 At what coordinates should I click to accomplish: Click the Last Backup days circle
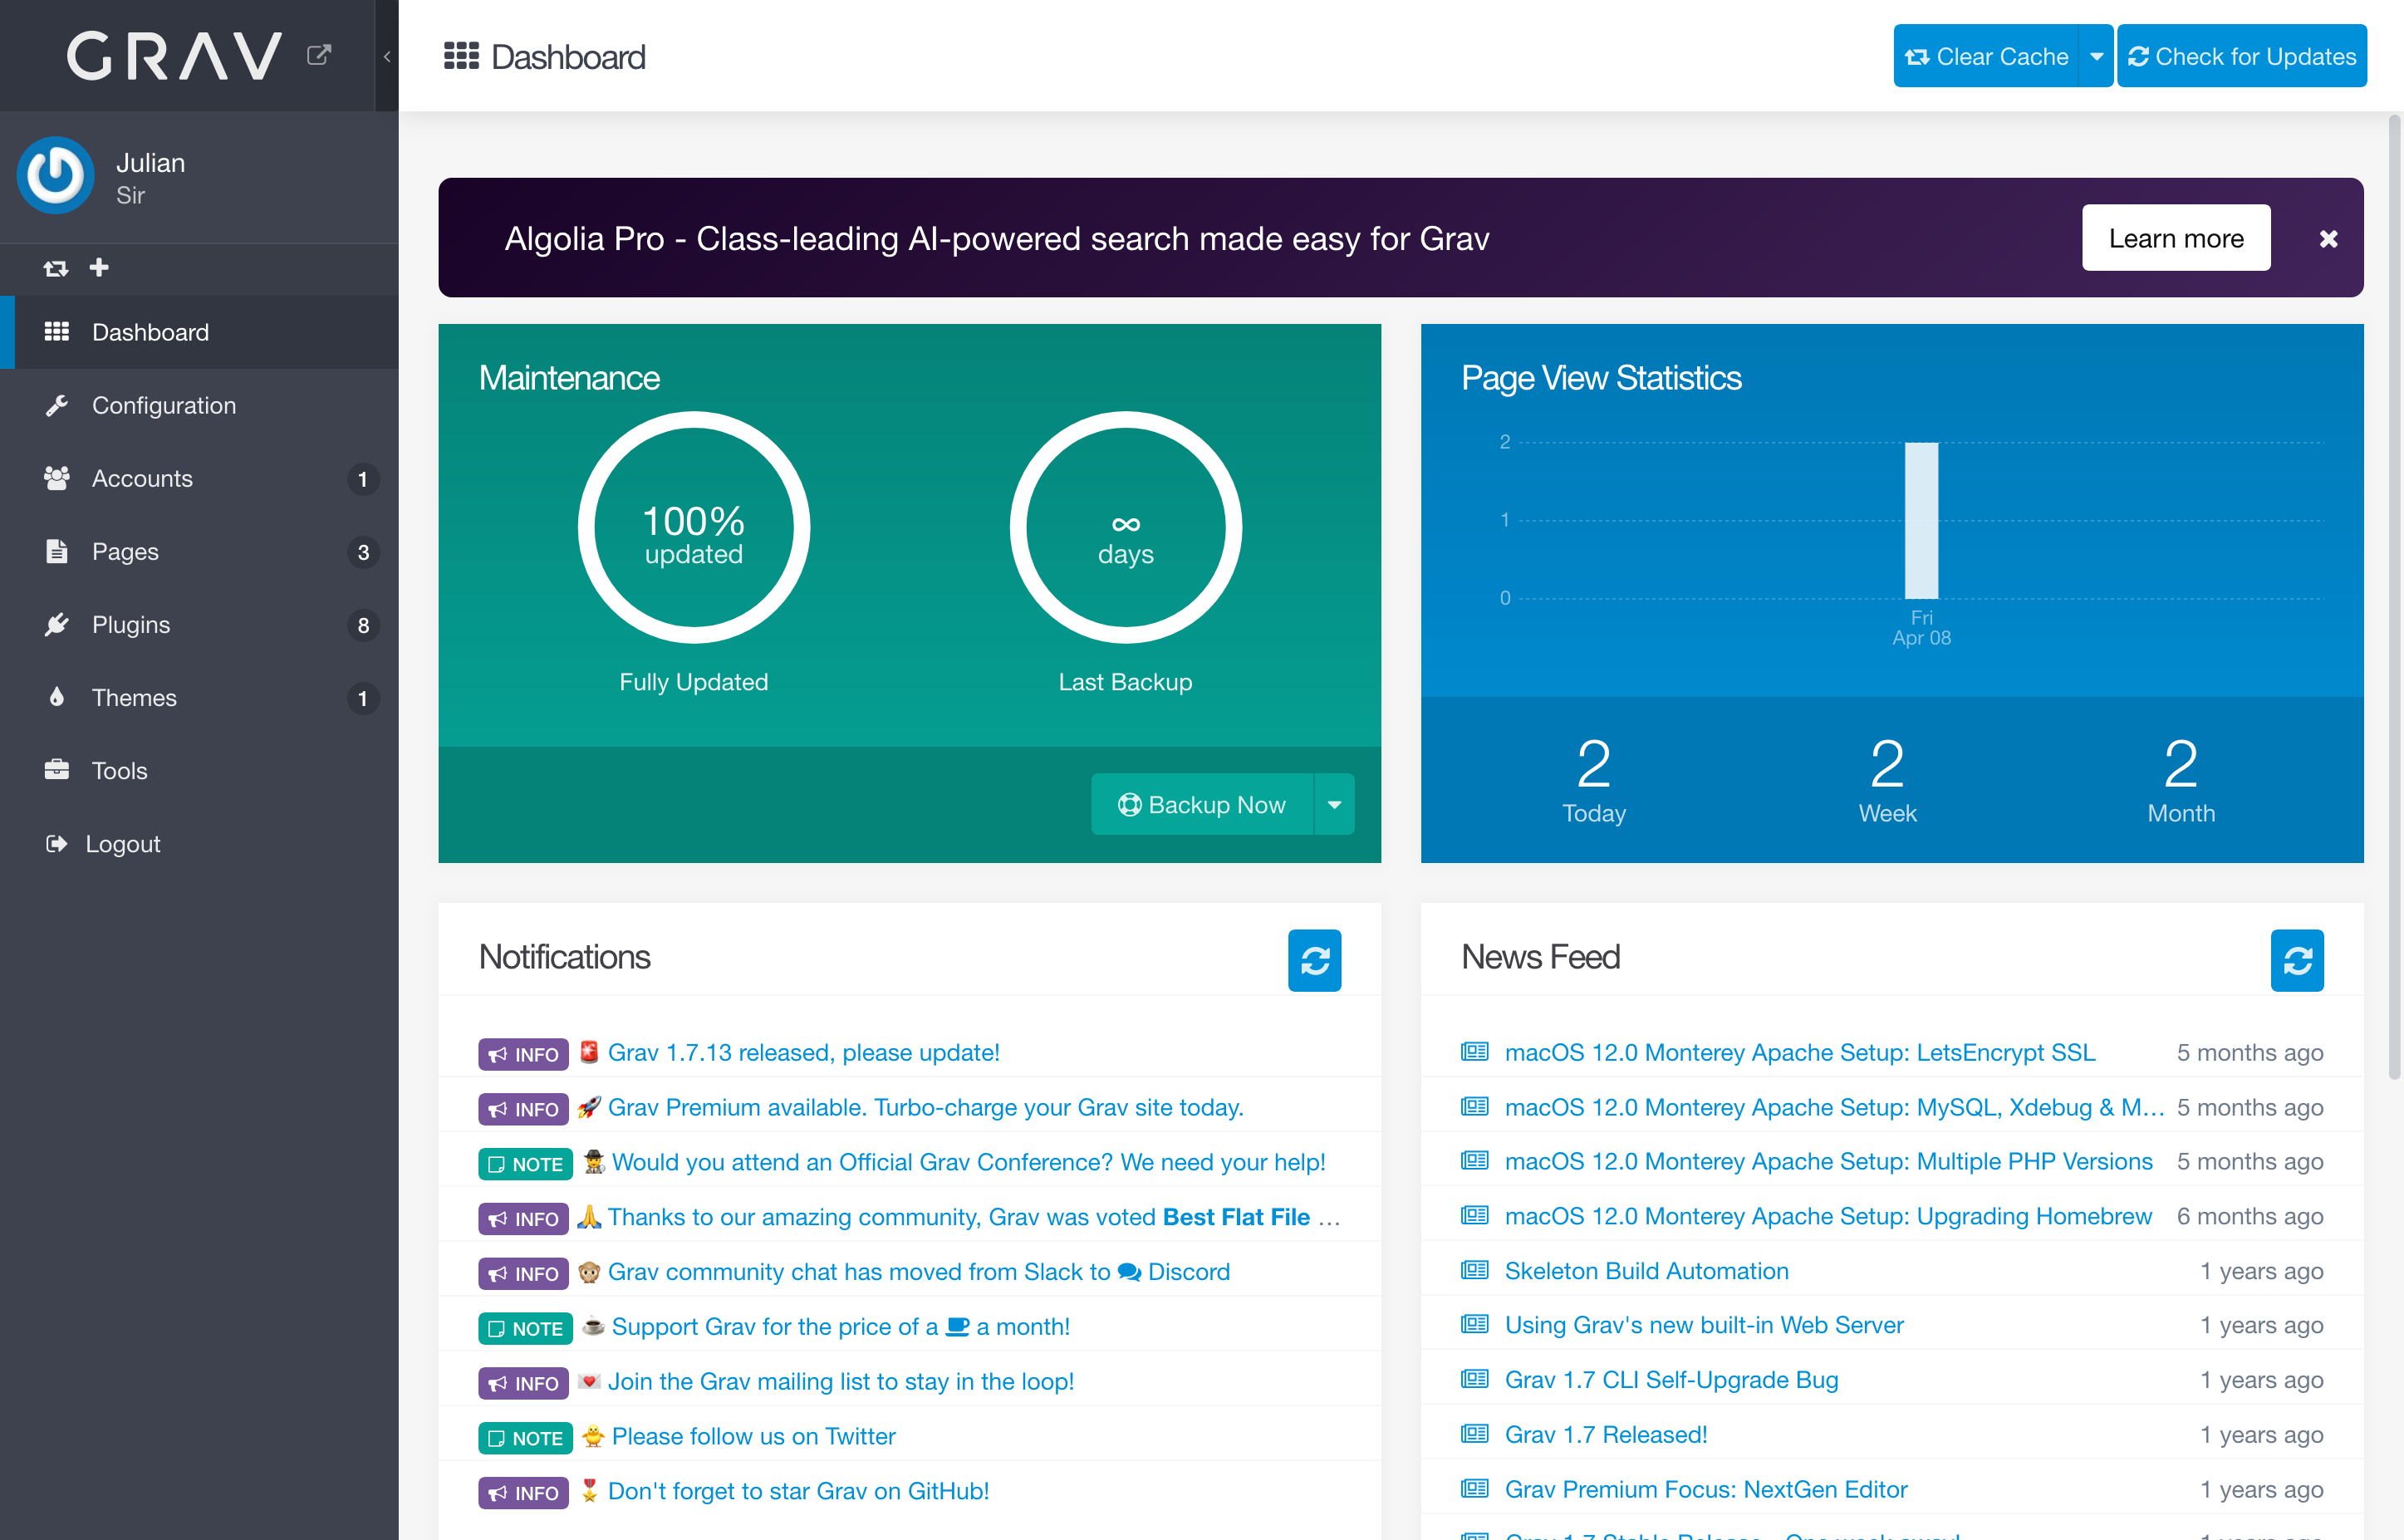[x=1126, y=527]
